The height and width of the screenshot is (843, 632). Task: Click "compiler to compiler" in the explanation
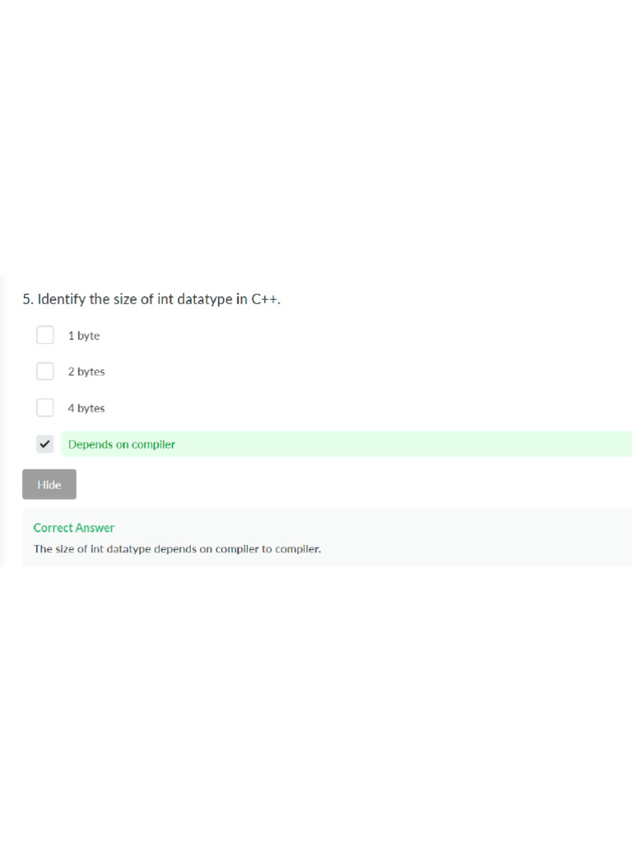[267, 549]
